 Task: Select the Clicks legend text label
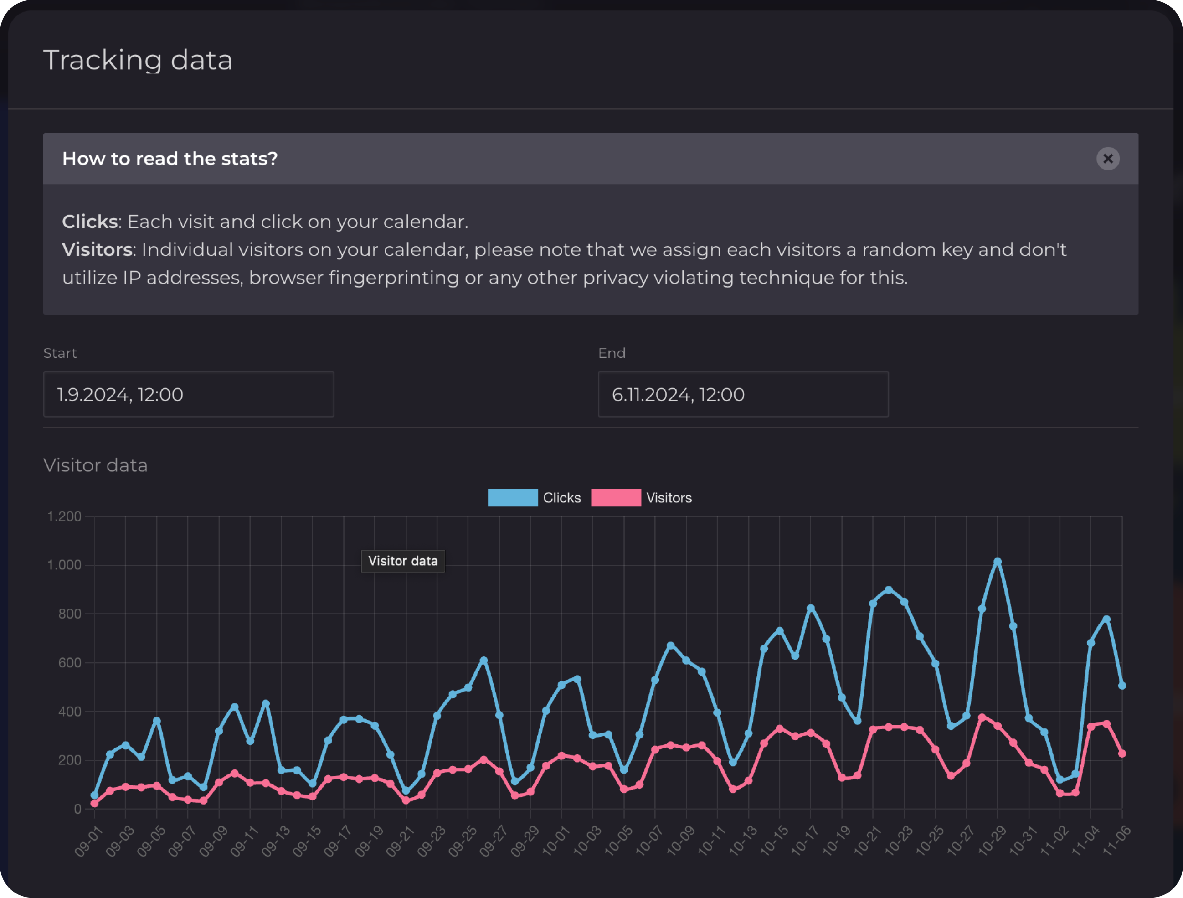click(562, 498)
